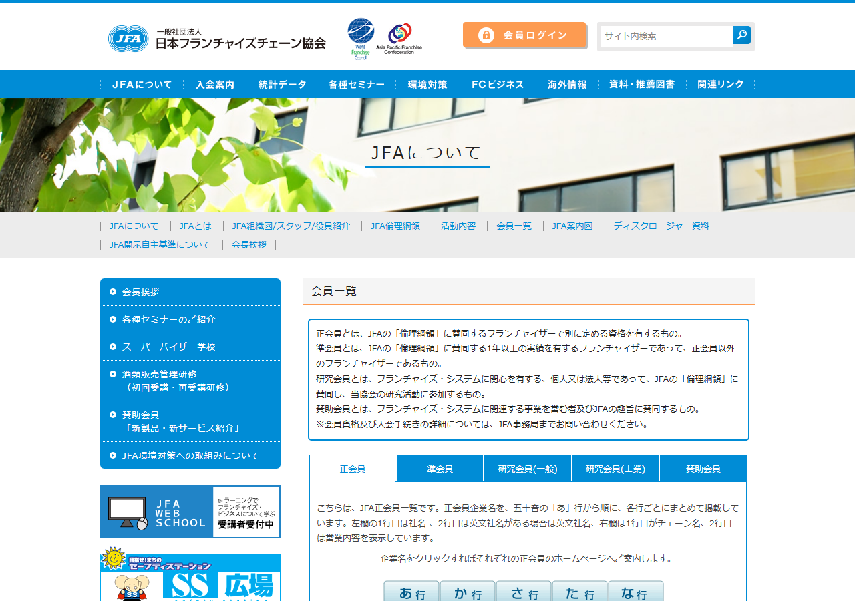Jump to the さ行 member section

pyautogui.click(x=524, y=592)
